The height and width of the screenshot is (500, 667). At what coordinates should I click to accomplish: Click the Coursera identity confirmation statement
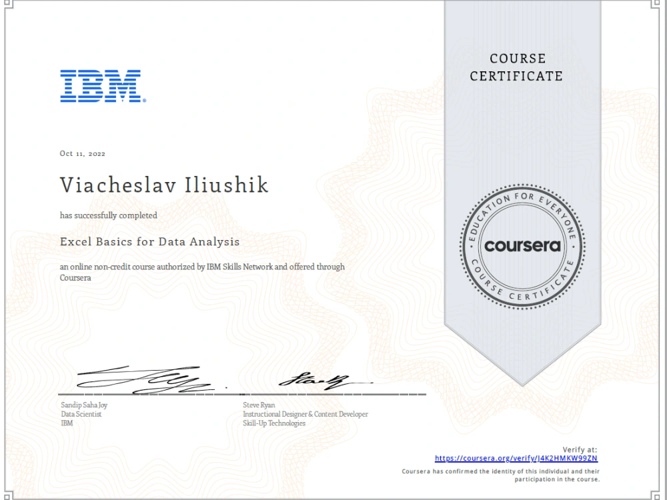501,475
